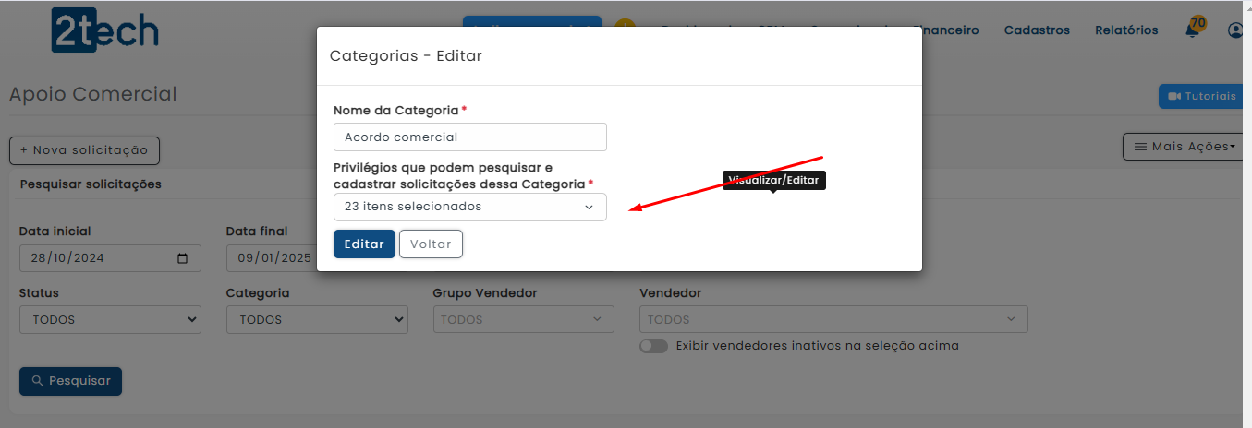Image resolution: width=1252 pixels, height=428 pixels.
Task: Click the Nome da Categoria field
Action: [x=469, y=137]
